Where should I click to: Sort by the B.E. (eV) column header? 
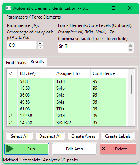tap(36, 73)
